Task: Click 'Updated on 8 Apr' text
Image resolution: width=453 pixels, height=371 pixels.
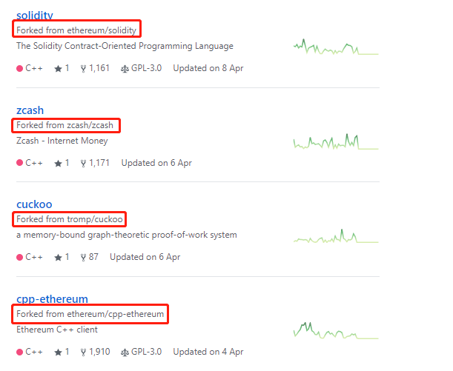Action: pos(208,68)
